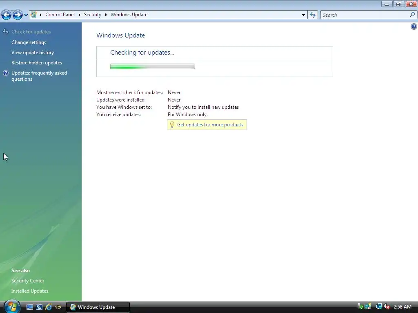The height and width of the screenshot is (313, 418).
Task: Click the magnifier search icon
Action: pos(412,15)
